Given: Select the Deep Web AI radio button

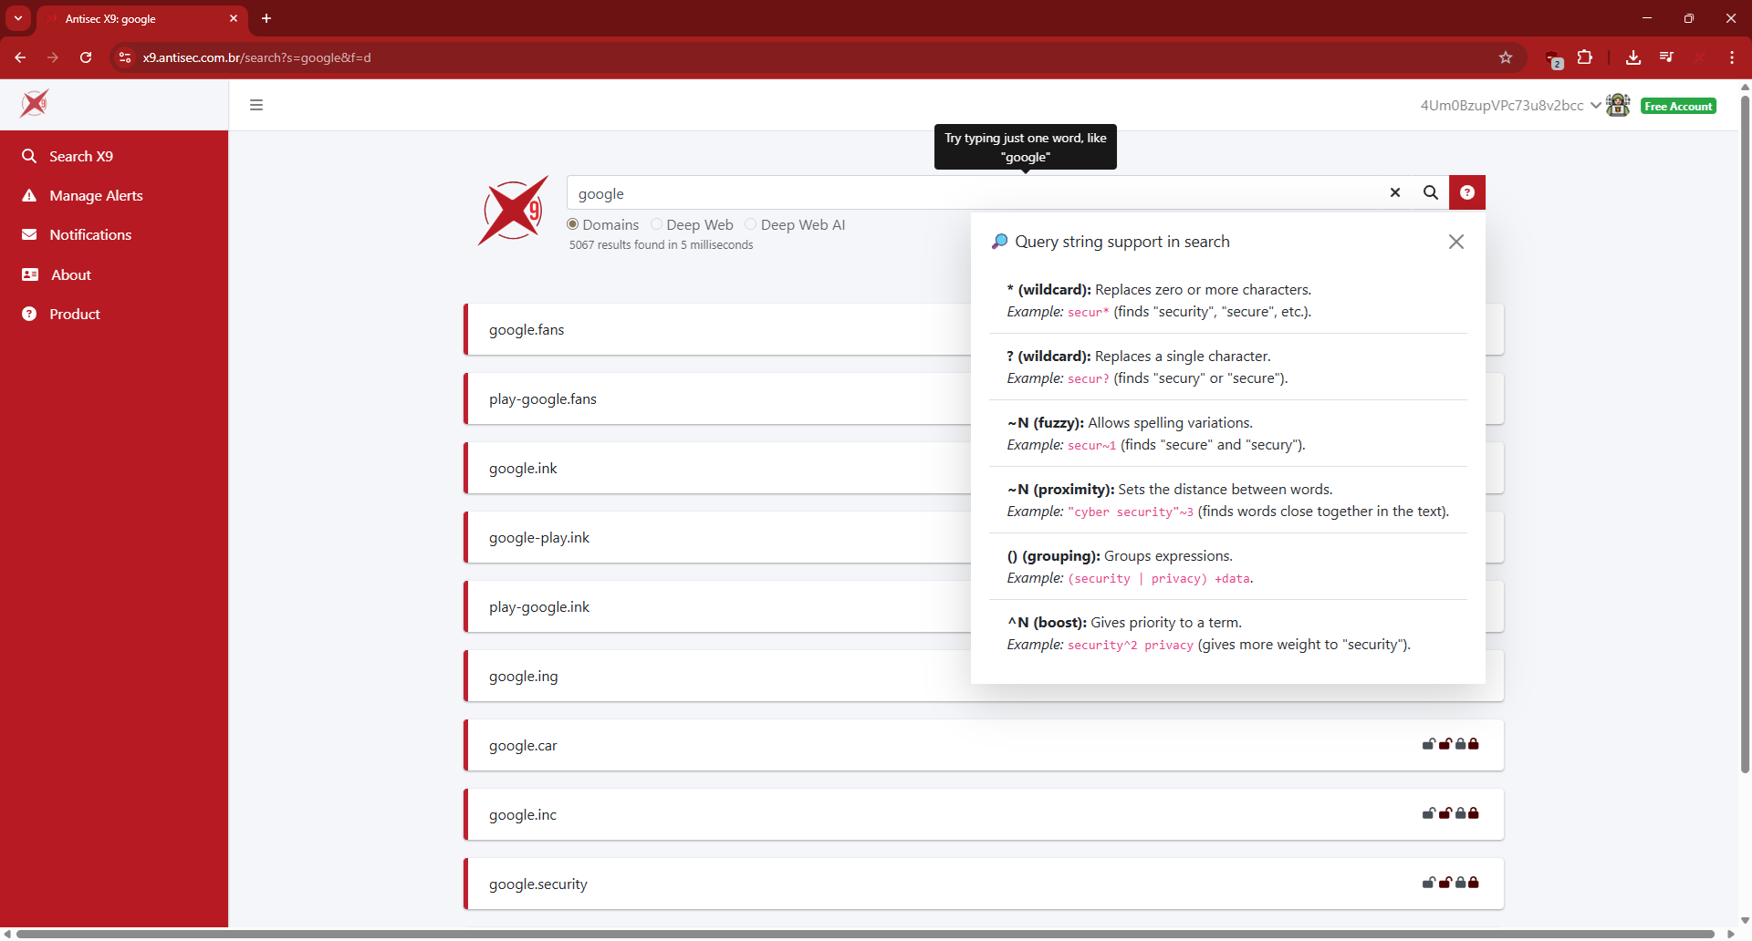Looking at the screenshot, I should [750, 224].
